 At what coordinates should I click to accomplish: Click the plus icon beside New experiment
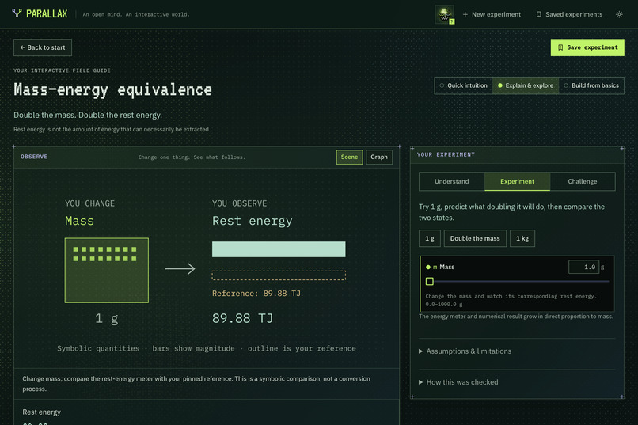tap(465, 14)
